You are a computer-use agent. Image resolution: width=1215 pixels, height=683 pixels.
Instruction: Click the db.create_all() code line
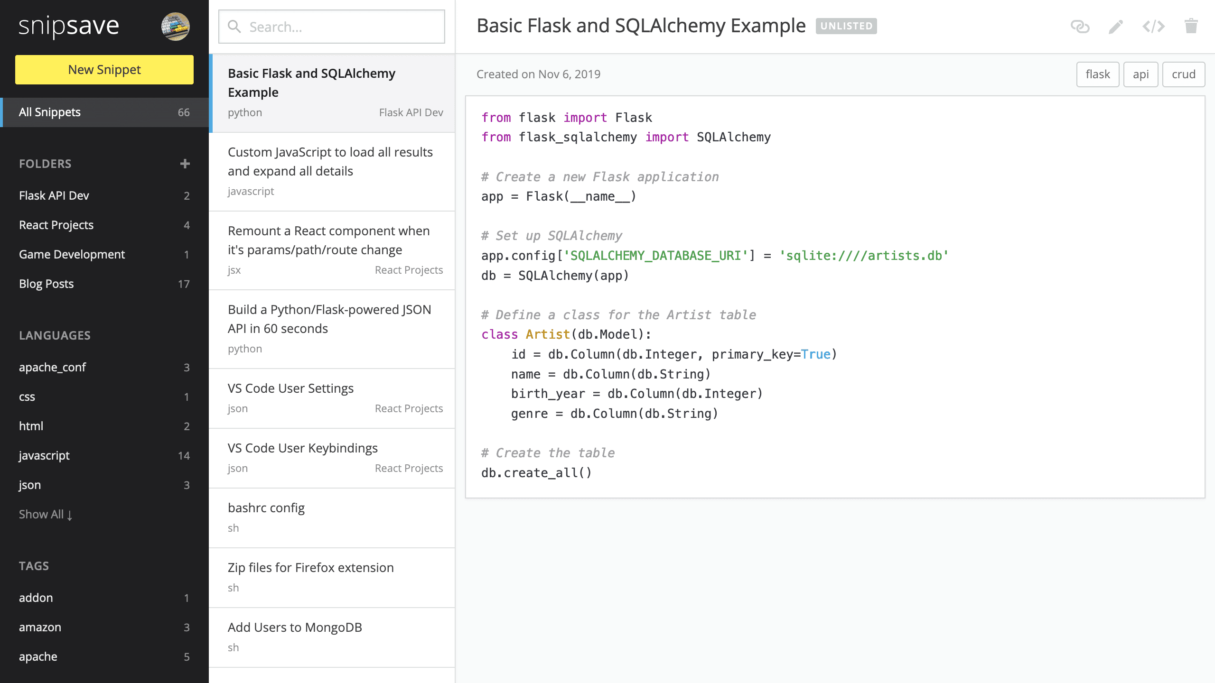pos(536,473)
